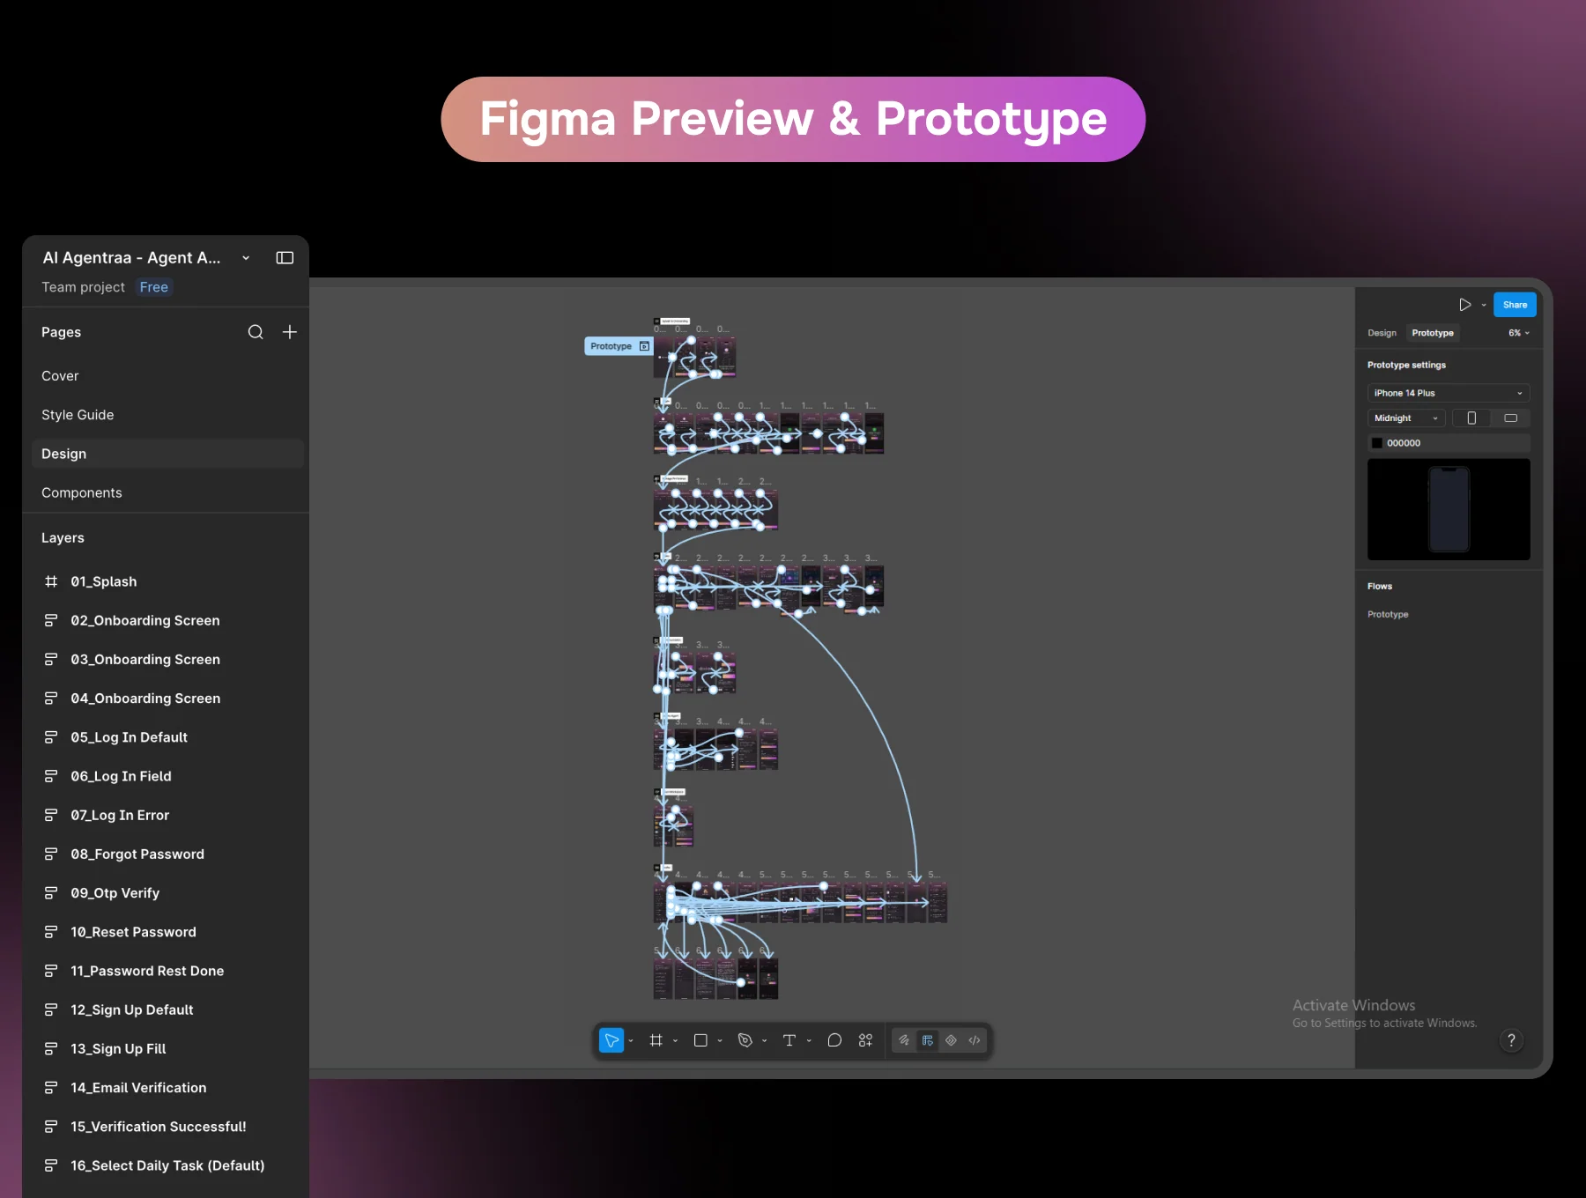Open the file name dropdown chevron

(x=246, y=258)
